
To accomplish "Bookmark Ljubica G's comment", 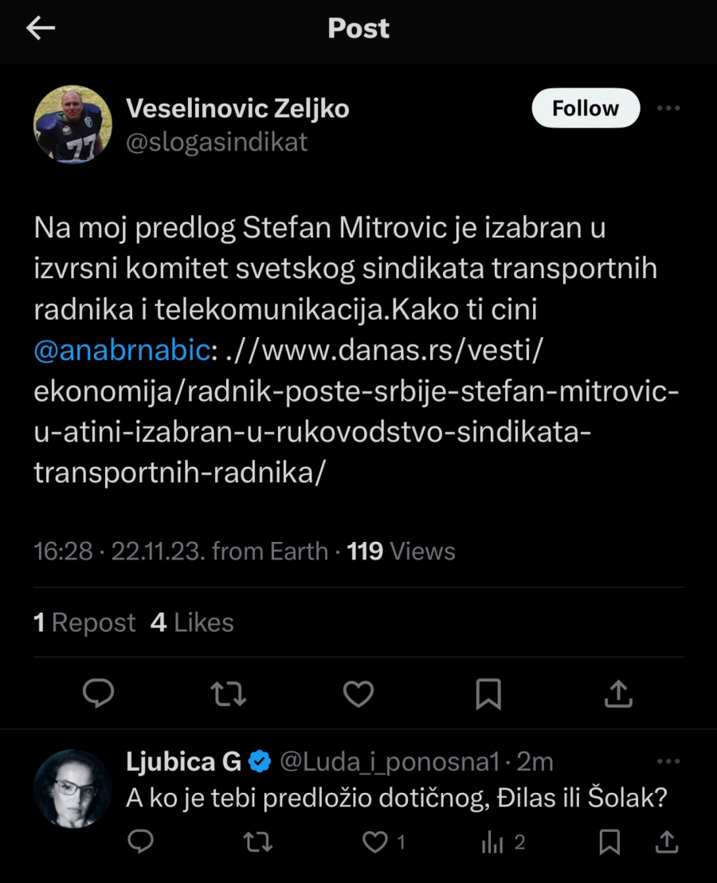I will pos(609,842).
